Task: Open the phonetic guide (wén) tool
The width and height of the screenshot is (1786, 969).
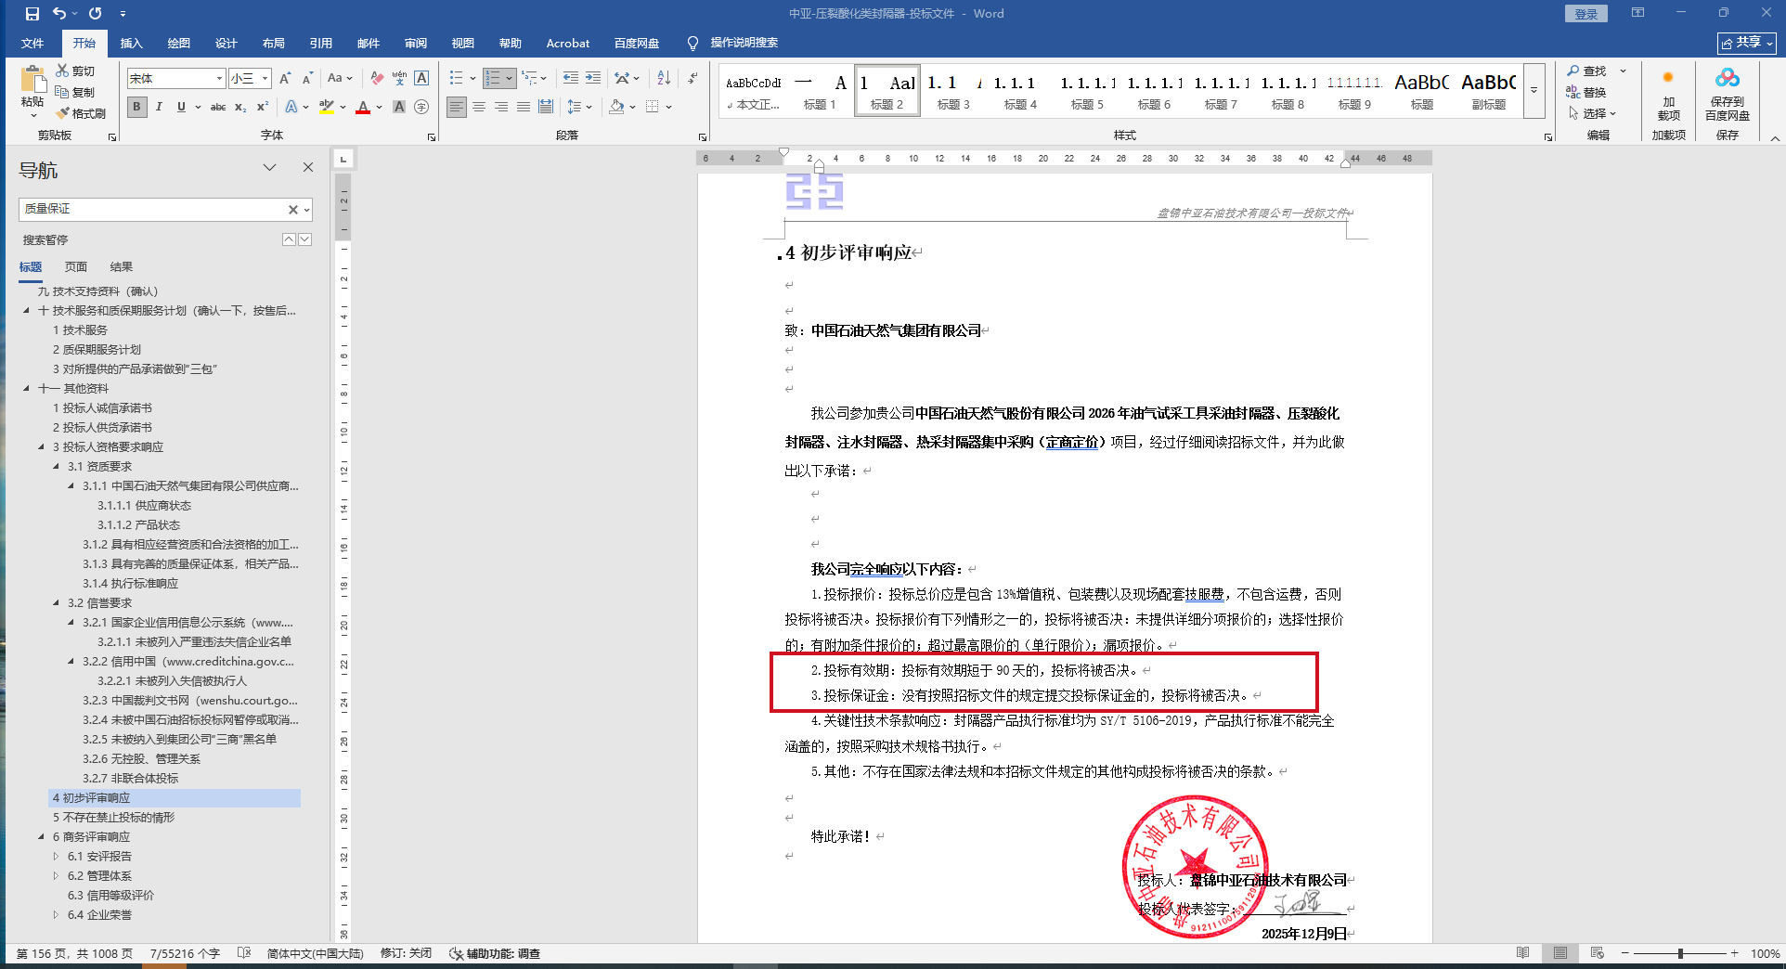Action: pos(399,79)
